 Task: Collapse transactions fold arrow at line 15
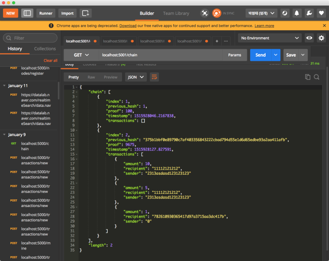click(x=77, y=154)
